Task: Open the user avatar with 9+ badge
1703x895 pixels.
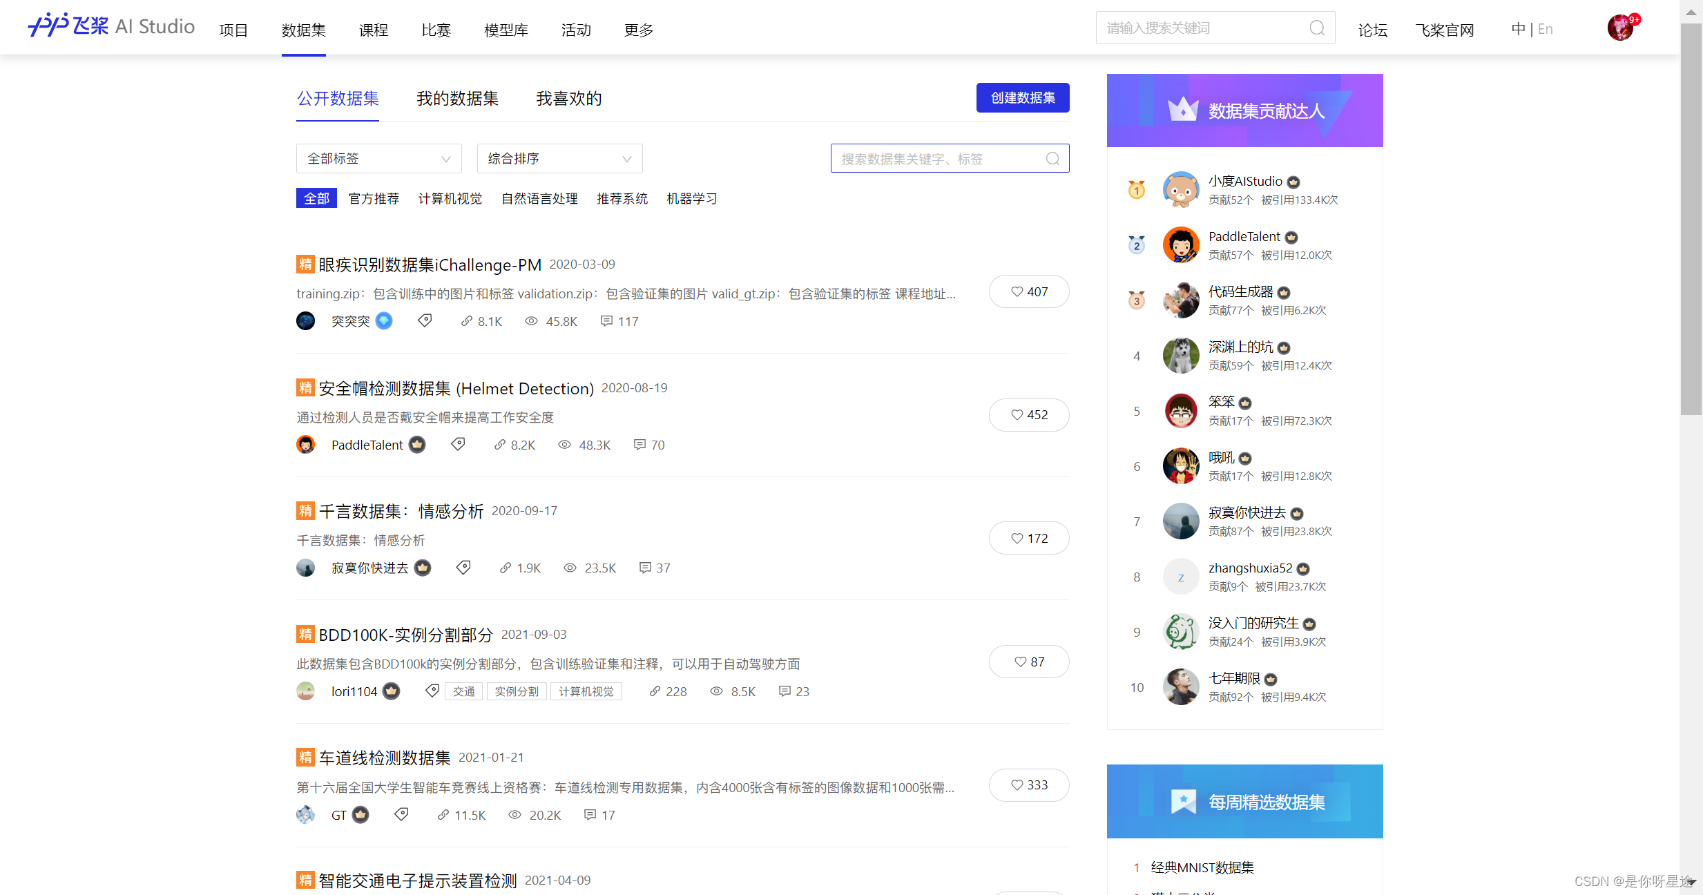Action: pyautogui.click(x=1620, y=28)
